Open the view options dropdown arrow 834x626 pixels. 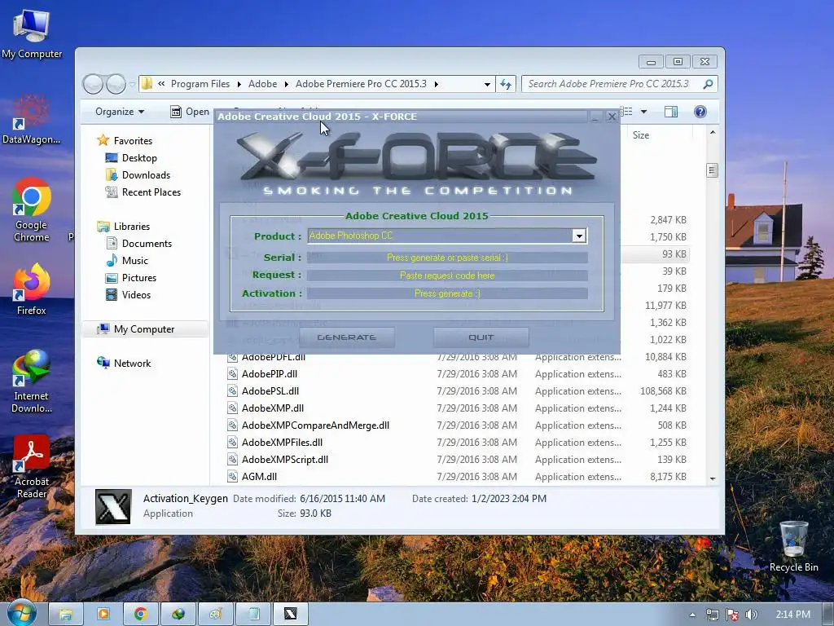coord(643,112)
